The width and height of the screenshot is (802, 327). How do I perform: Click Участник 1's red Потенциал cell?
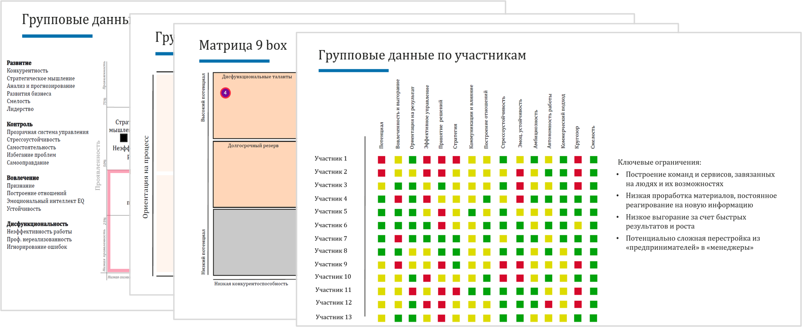click(x=381, y=159)
